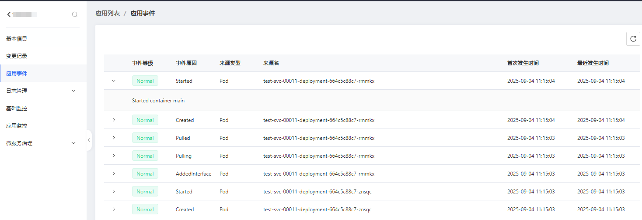
Task: Expand the AddedInterface event row
Action: click(114, 173)
